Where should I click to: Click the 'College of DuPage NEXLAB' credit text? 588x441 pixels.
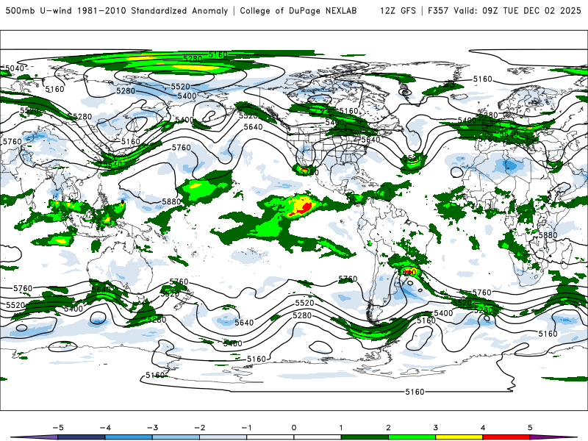tap(298, 11)
